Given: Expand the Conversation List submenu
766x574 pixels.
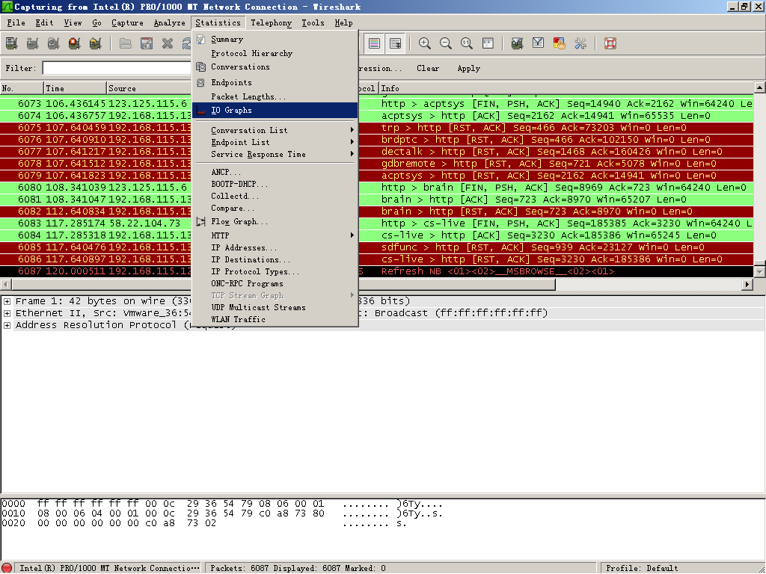Looking at the screenshot, I should [x=275, y=130].
